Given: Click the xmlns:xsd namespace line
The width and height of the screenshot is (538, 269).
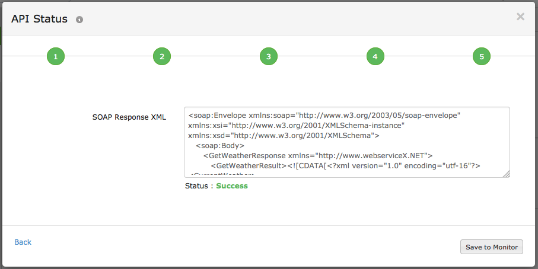Looking at the screenshot, I should click(x=284, y=135).
